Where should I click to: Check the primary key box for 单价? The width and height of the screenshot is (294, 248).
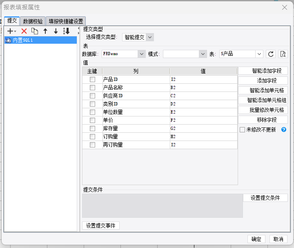92,120
